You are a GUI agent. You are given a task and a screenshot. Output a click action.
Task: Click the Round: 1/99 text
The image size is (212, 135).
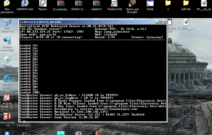click(105, 37)
